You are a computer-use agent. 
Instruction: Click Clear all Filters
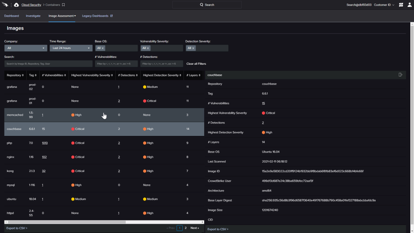pyautogui.click(x=196, y=64)
